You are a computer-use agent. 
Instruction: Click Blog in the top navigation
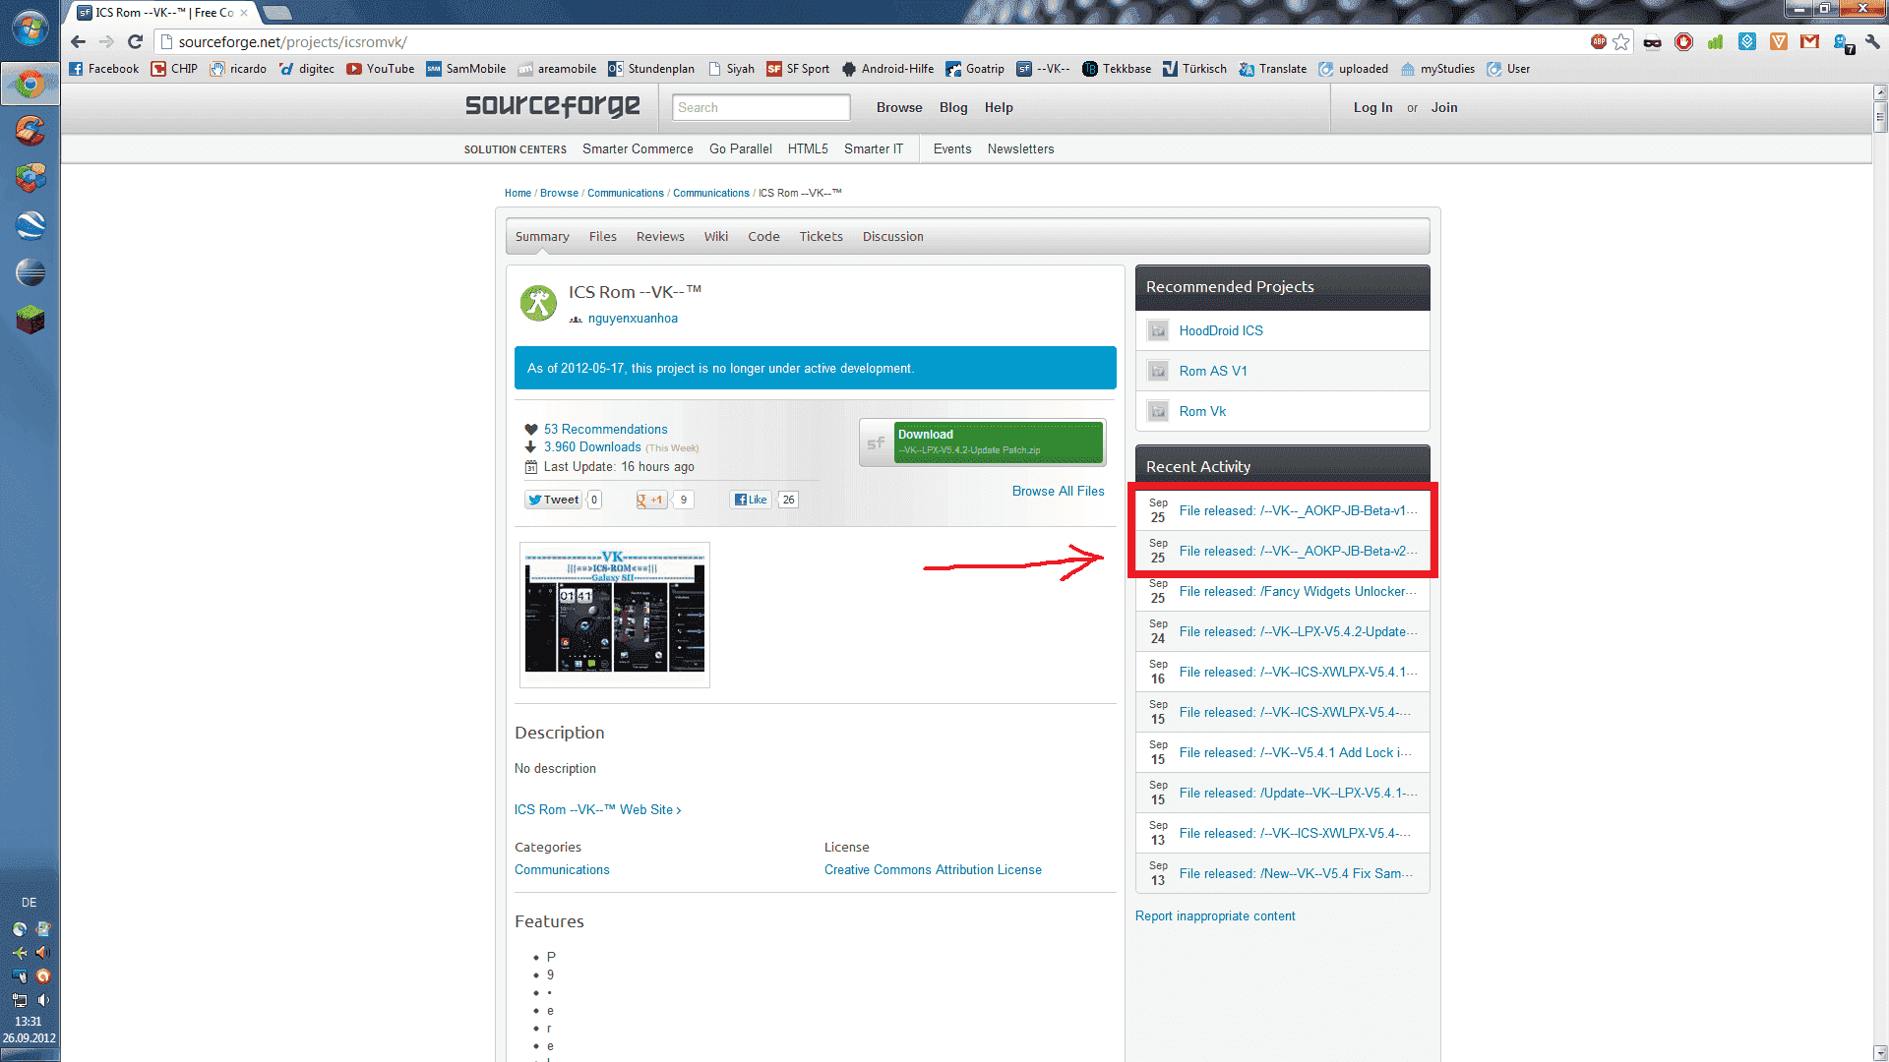pyautogui.click(x=953, y=107)
